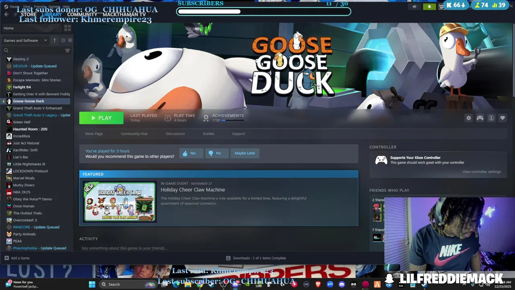The height and width of the screenshot is (290, 515).
Task: Open the Support link
Action: [x=239, y=134]
